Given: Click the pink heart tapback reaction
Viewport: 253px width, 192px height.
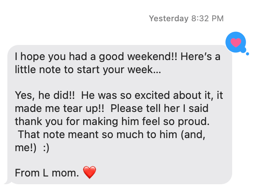Looking at the screenshot, I should tap(235, 42).
